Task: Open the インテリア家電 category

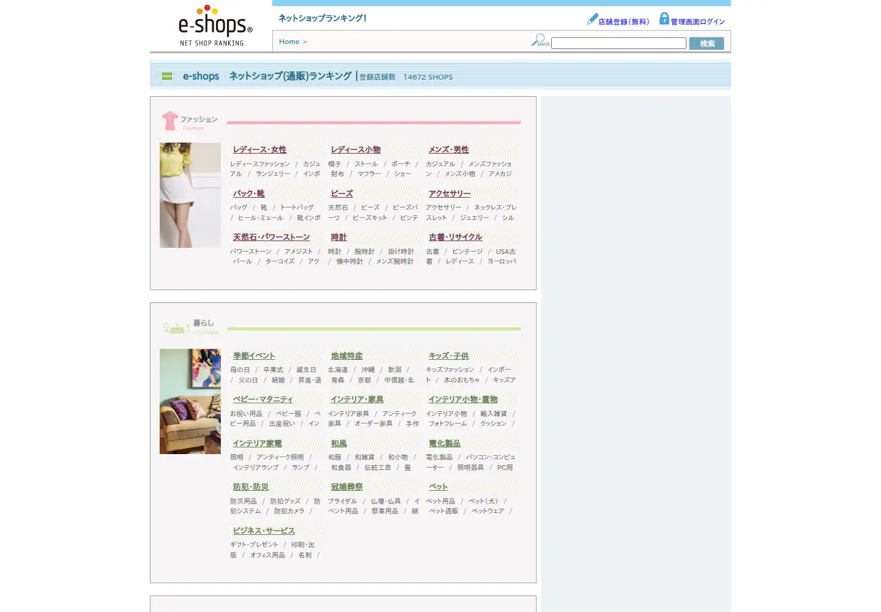Action: tap(257, 444)
